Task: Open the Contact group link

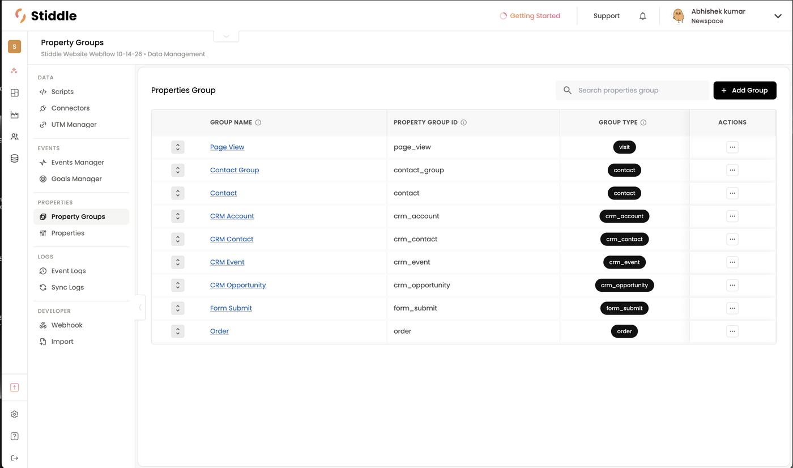Action: [223, 193]
